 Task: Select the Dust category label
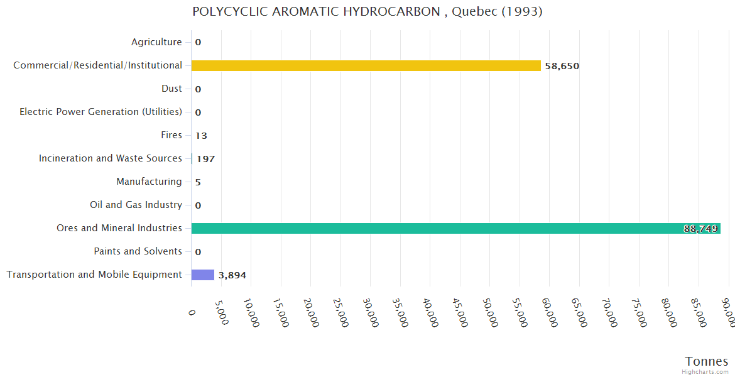point(171,89)
